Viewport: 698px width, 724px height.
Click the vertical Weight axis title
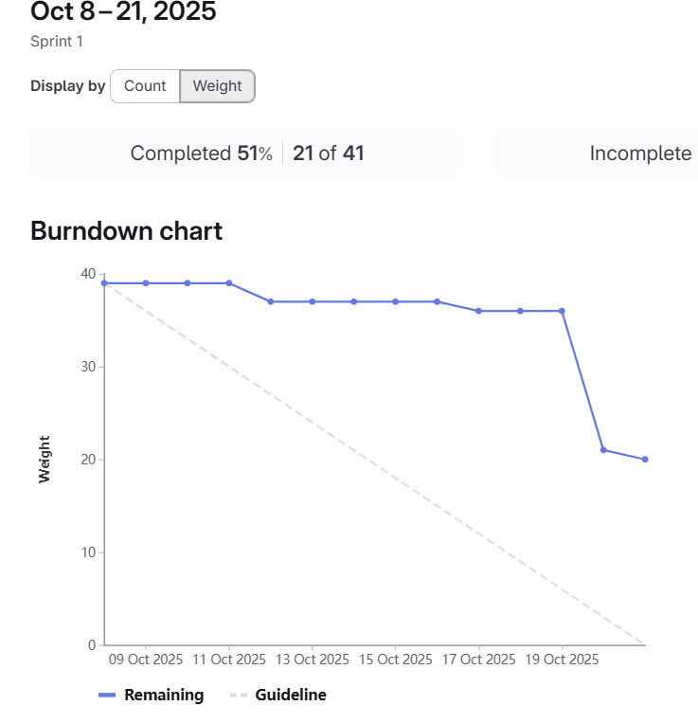45,459
